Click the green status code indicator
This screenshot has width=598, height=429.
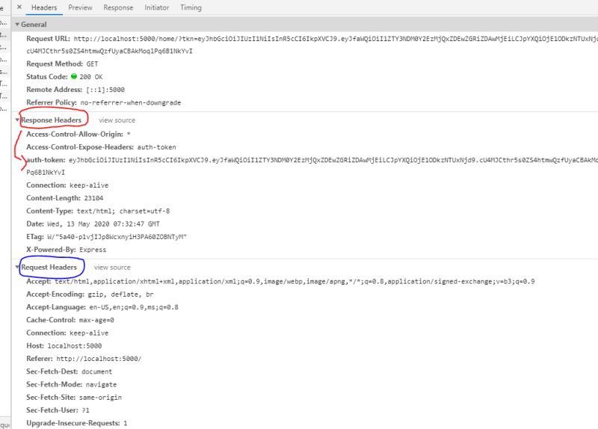pyautogui.click(x=74, y=76)
